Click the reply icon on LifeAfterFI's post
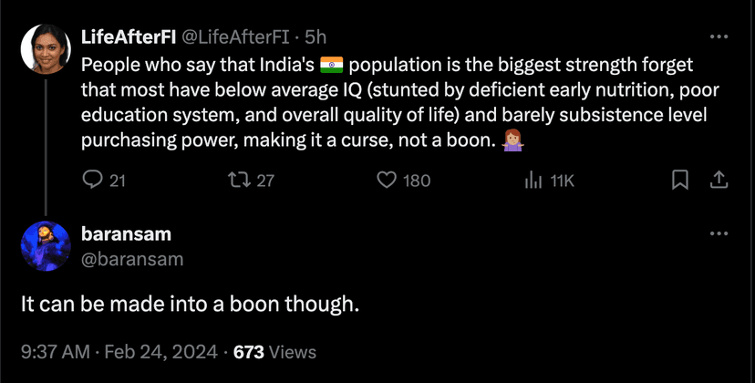The image size is (755, 383). tap(92, 181)
